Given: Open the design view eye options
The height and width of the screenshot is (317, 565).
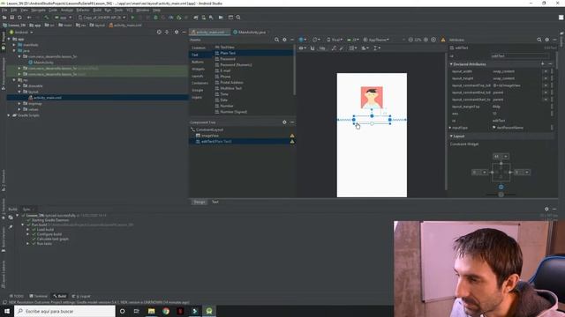Looking at the screenshot, I should pos(302,48).
